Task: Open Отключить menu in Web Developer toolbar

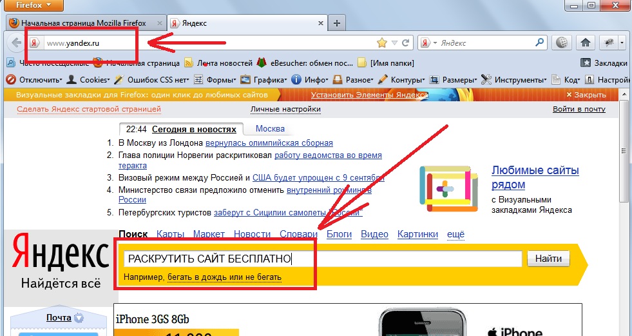Action: [34, 80]
